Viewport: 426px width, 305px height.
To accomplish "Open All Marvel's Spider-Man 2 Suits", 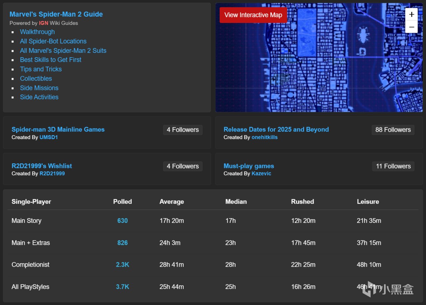I will pos(63,51).
